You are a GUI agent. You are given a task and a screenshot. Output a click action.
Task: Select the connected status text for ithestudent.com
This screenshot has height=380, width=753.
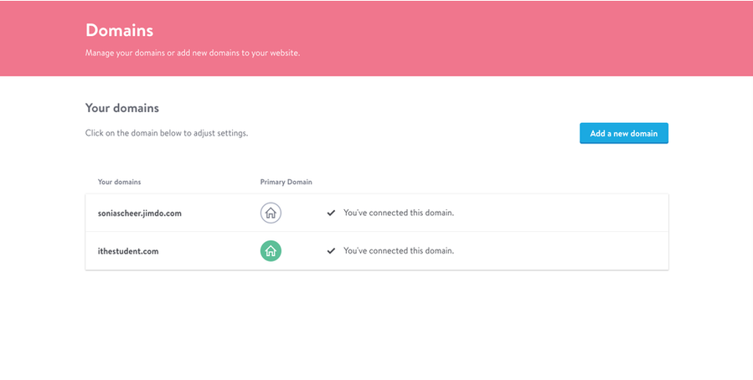[399, 250]
